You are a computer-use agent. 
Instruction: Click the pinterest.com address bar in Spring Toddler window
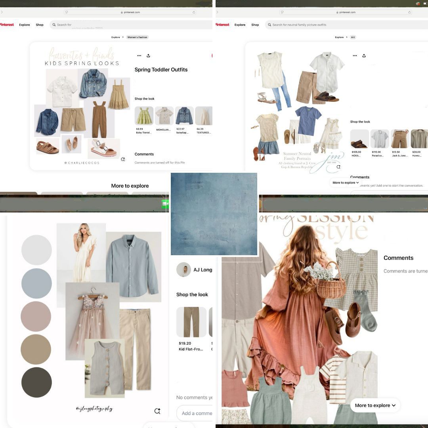pyautogui.click(x=130, y=12)
